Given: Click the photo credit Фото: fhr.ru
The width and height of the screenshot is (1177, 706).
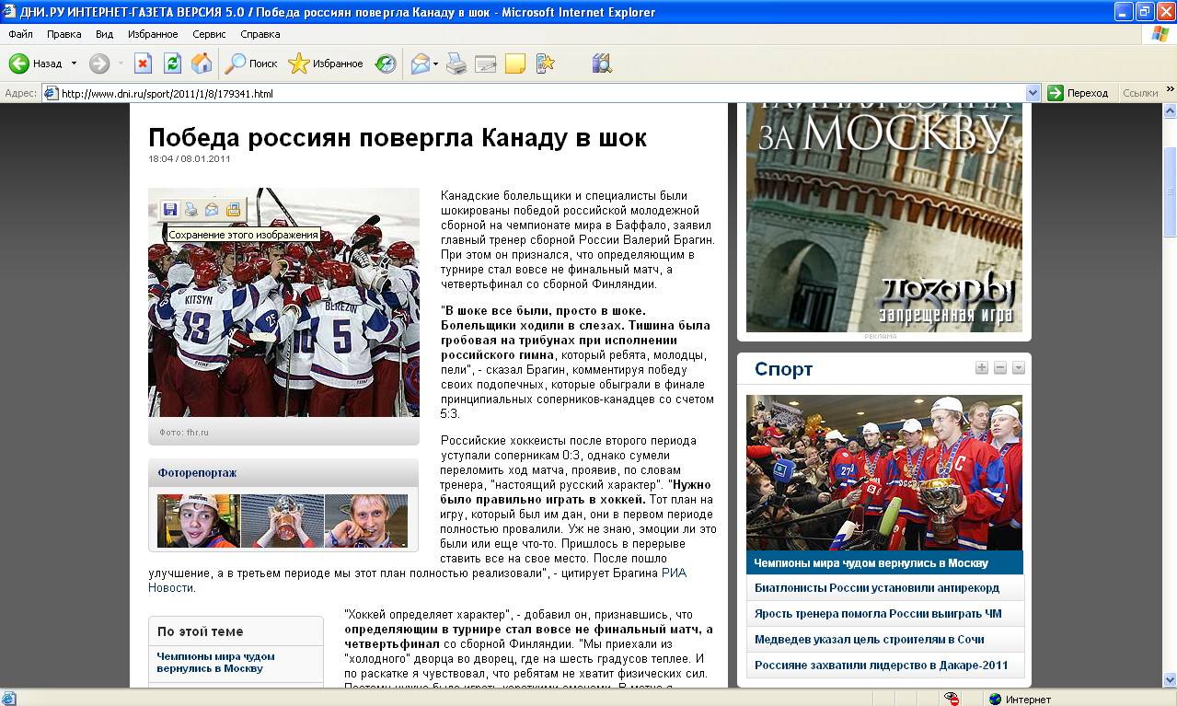Looking at the screenshot, I should tap(184, 432).
